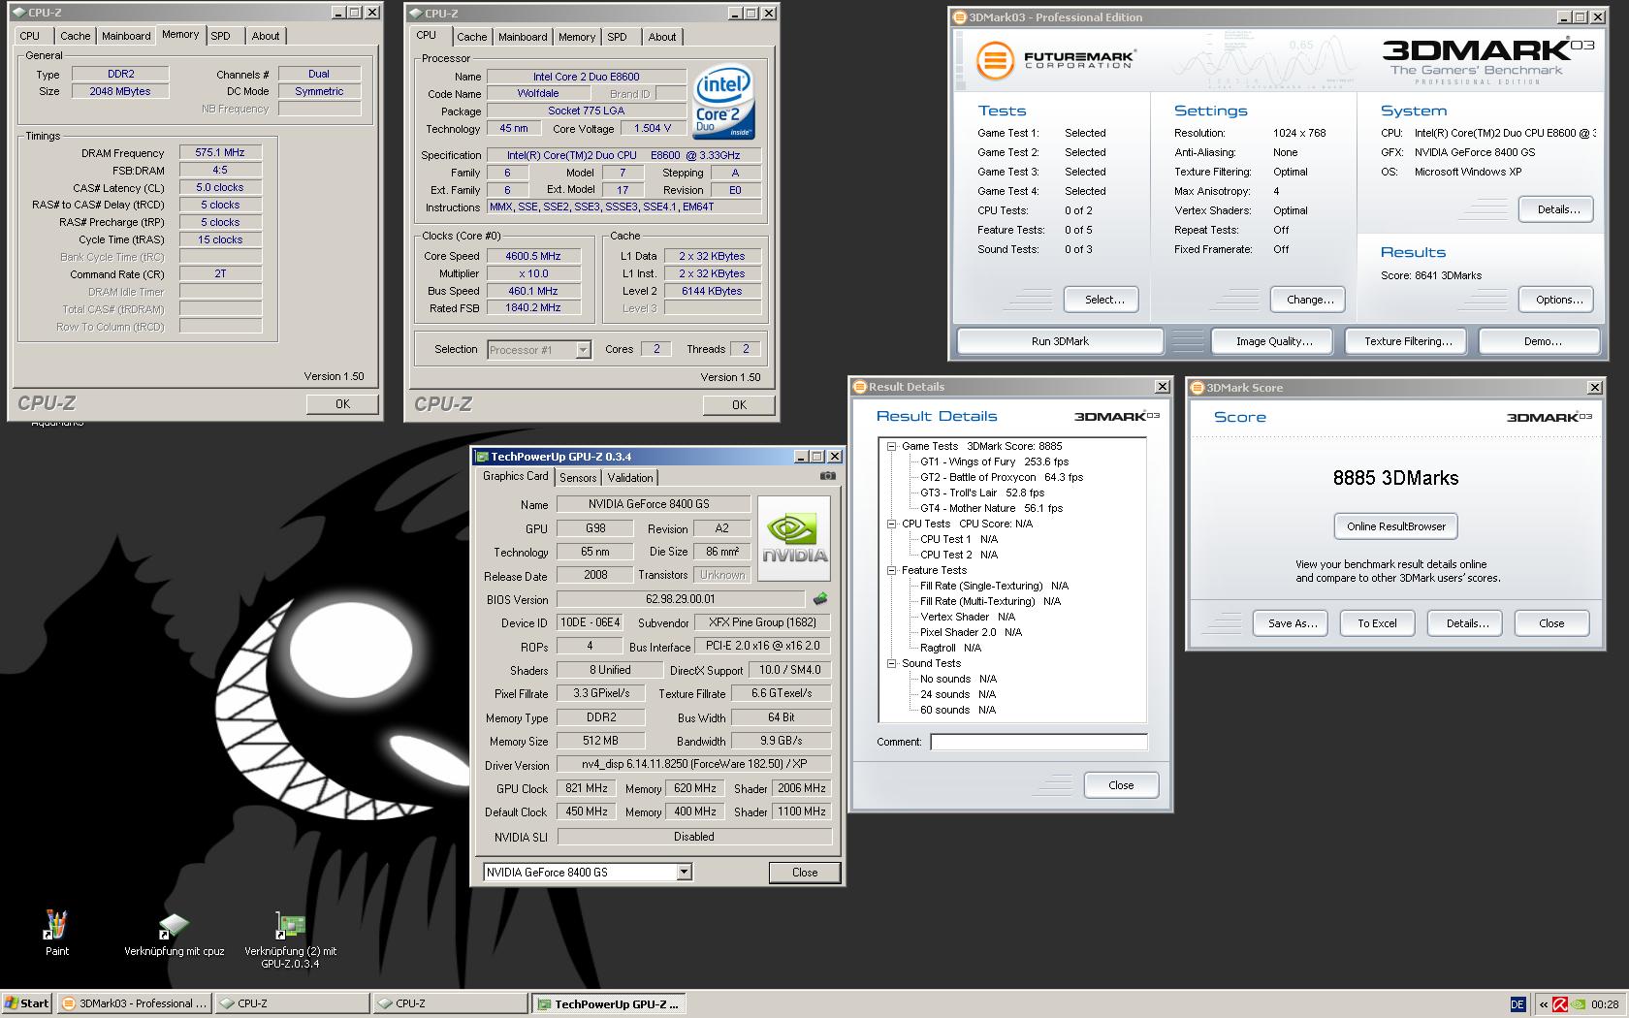Click Close in Result Details window

[x=1121, y=785]
